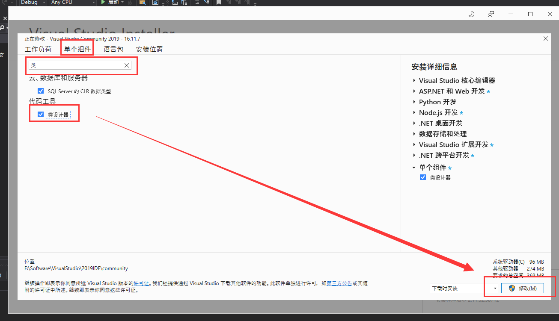
Task: Open the dropdown arrow next to 启动
Action: (x=122, y=3)
